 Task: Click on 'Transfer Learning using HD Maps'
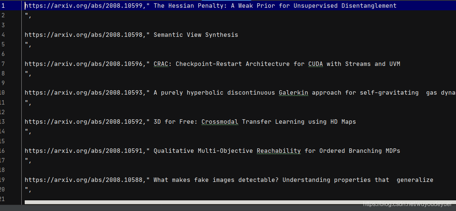(x=299, y=122)
